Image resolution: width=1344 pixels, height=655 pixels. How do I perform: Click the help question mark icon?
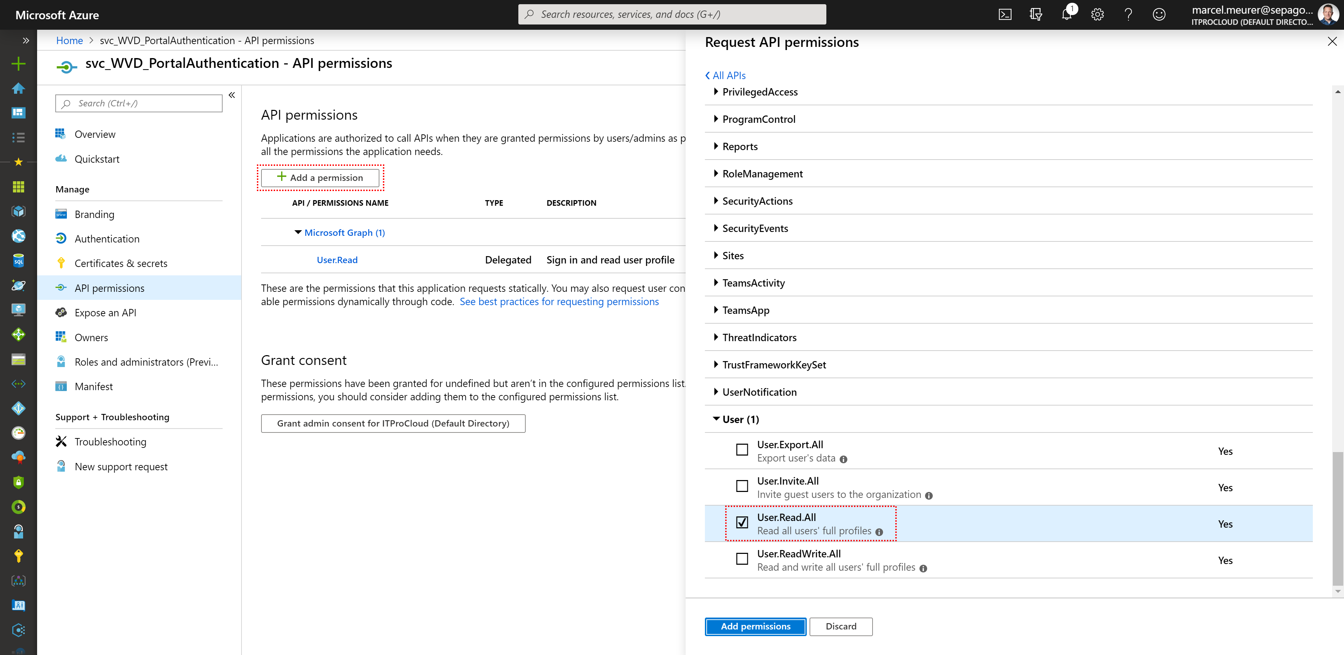coord(1128,15)
